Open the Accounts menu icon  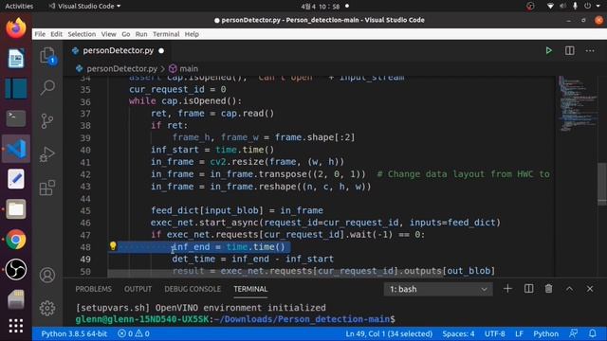tap(47, 275)
